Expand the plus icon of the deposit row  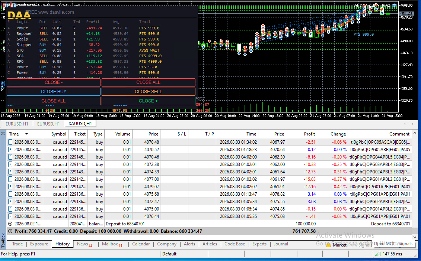[x=10, y=224]
